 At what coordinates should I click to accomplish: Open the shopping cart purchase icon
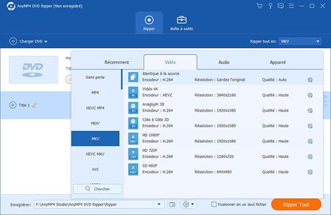[259, 6]
